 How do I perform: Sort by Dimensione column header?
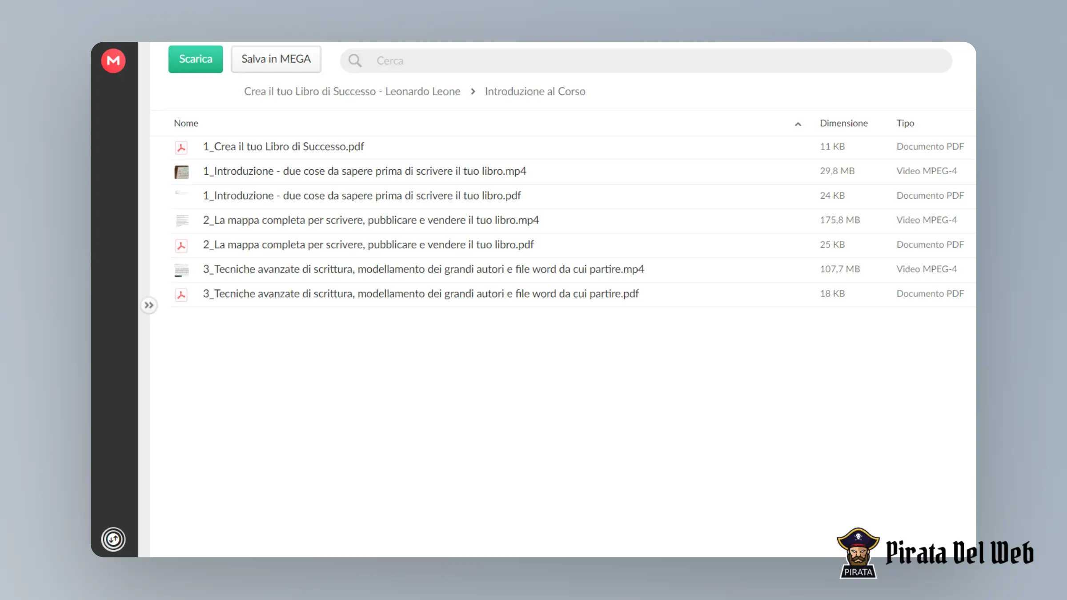coord(844,124)
